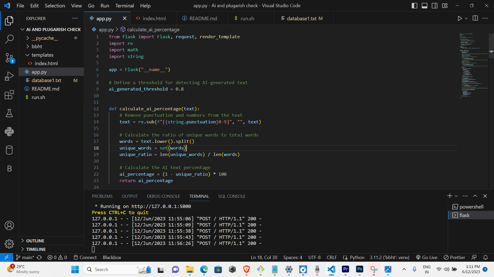Switch to the SQL CONSOLE panel tab
This screenshot has width=494, height=277.
(x=232, y=196)
